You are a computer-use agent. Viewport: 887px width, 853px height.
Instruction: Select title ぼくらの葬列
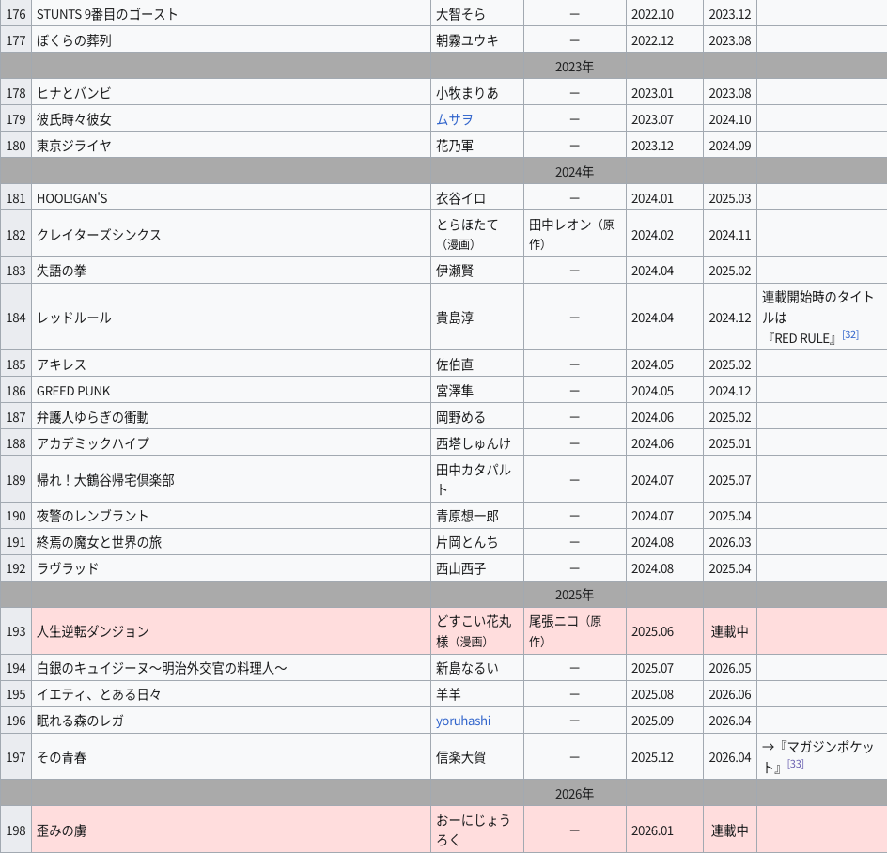click(x=74, y=40)
